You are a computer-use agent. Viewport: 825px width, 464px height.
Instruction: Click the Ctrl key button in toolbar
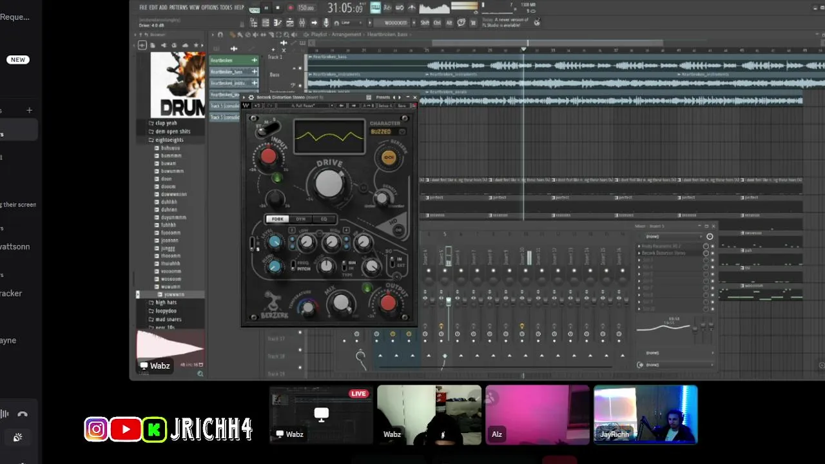[x=437, y=23]
